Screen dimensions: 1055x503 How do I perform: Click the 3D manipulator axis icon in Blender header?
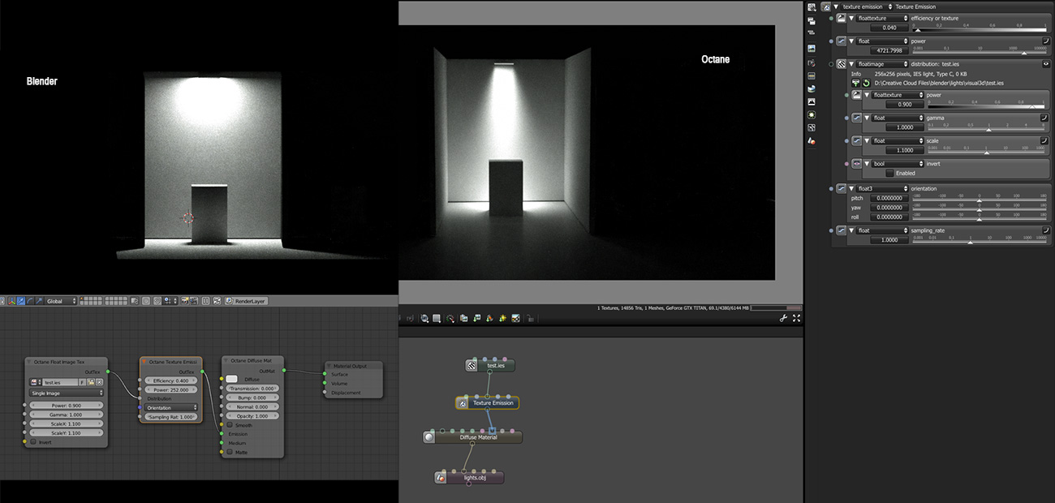pyautogui.click(x=12, y=301)
